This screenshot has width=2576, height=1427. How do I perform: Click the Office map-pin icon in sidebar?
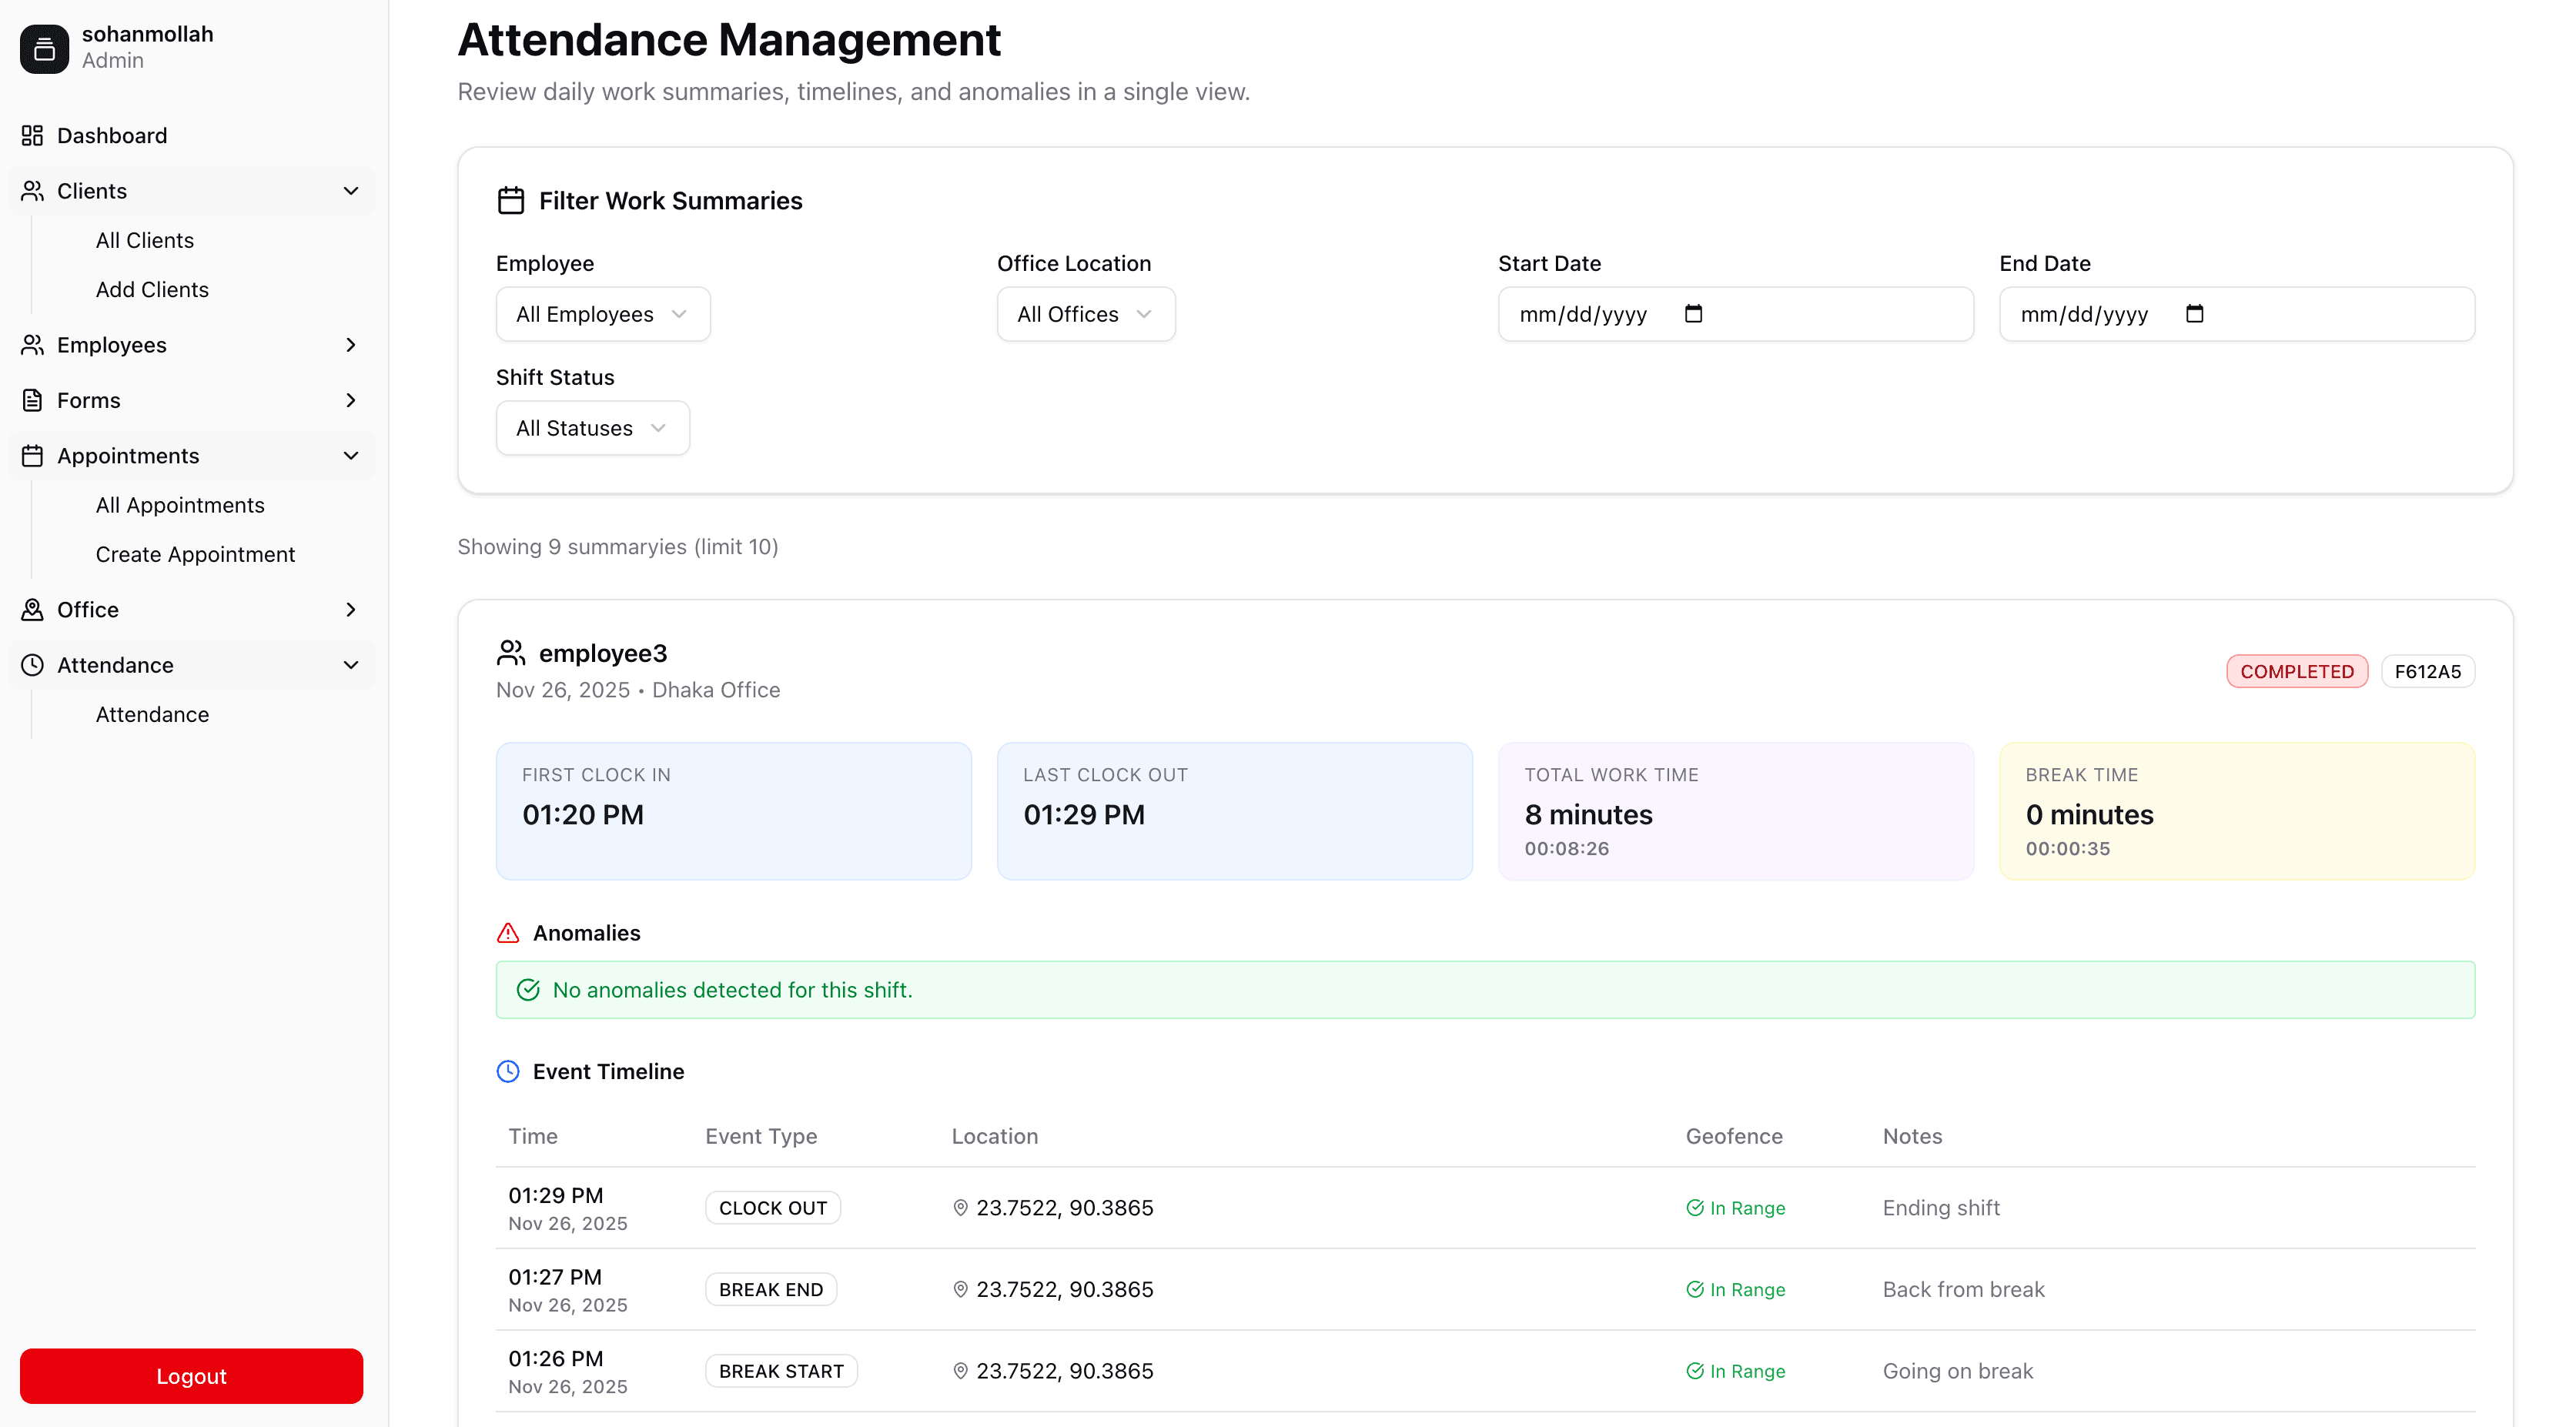pos(32,609)
